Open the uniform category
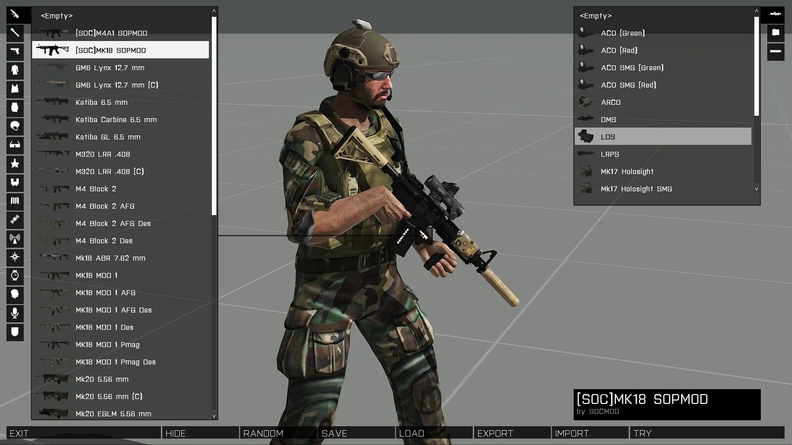Screen dimensions: 792x445 point(15,70)
